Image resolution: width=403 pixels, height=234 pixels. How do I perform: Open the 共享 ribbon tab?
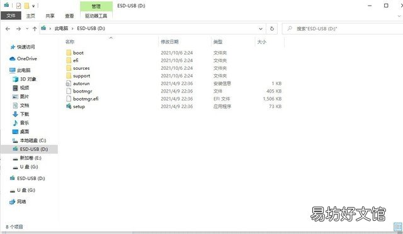click(x=50, y=16)
